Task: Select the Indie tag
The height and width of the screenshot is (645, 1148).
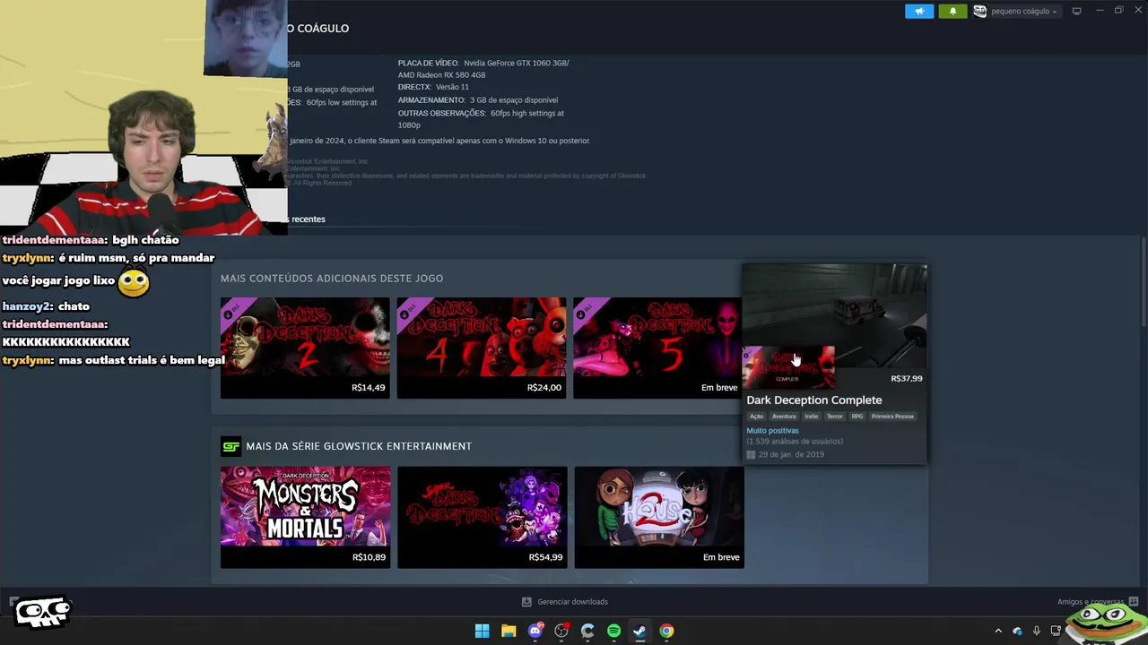Action: [x=811, y=417]
